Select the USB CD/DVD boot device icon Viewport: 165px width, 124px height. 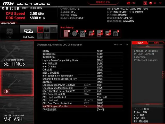click(x=91, y=33)
